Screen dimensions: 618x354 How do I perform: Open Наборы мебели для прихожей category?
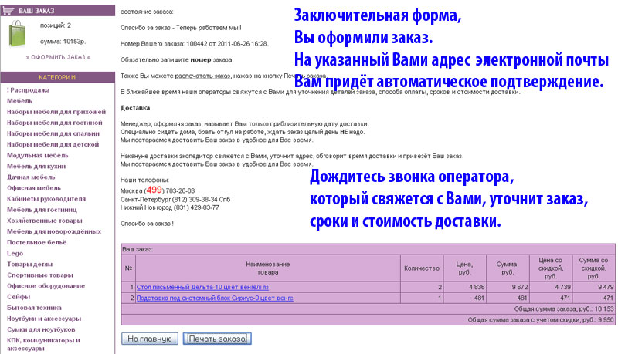tap(56, 112)
